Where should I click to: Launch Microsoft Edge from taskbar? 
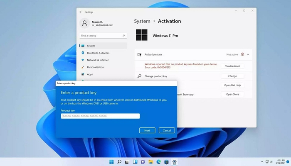pyautogui.click(x=158, y=162)
